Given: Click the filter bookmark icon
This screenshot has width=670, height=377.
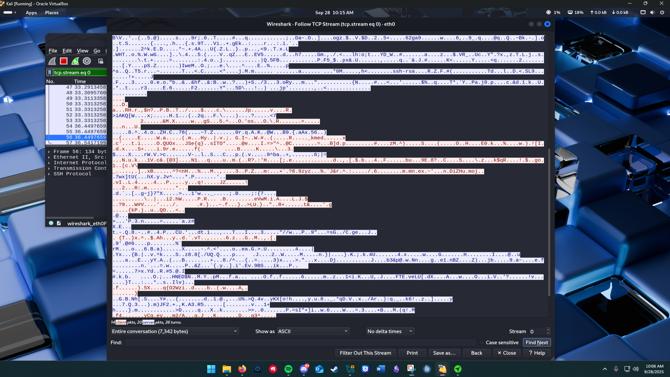Looking at the screenshot, I should point(50,72).
